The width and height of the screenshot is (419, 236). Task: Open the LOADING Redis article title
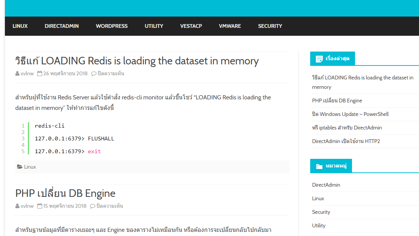(x=137, y=61)
